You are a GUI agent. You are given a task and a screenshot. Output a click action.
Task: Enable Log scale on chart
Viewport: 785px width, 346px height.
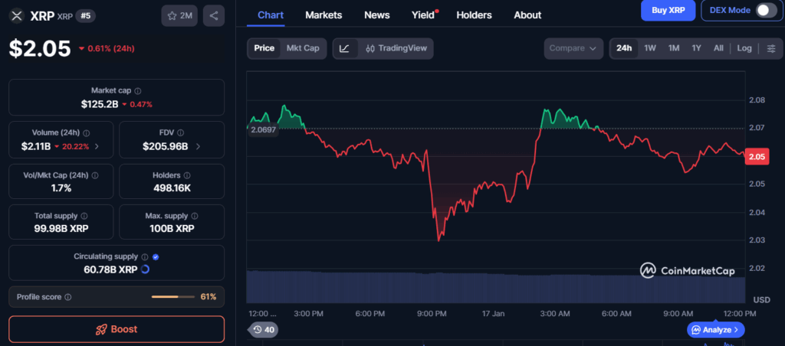coord(744,48)
